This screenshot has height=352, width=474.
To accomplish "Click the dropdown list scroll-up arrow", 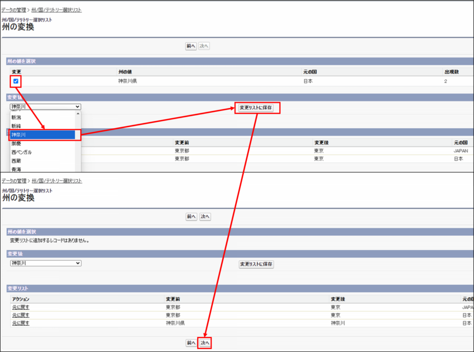I will (x=78, y=113).
